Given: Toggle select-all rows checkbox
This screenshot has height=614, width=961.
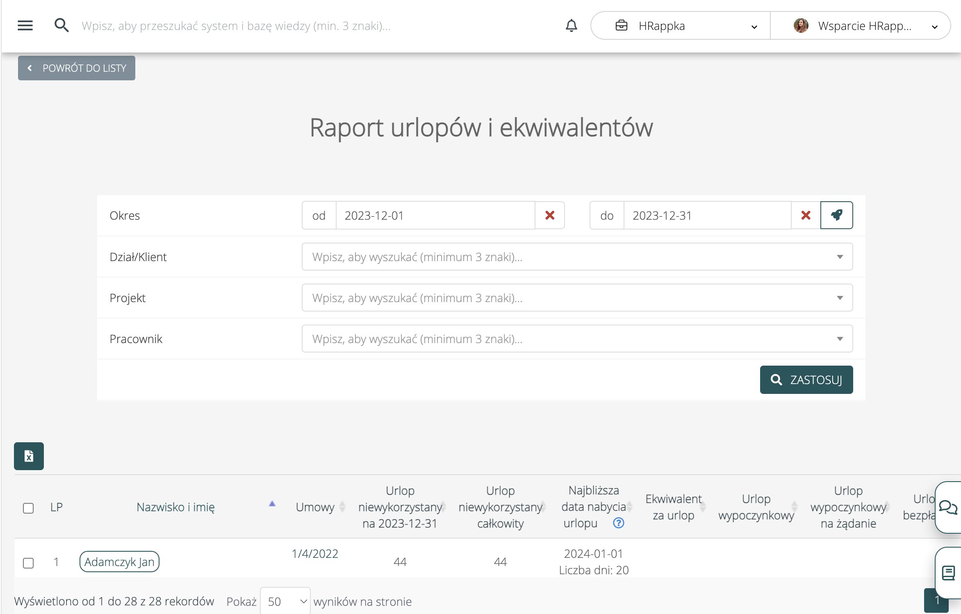Looking at the screenshot, I should (28, 508).
